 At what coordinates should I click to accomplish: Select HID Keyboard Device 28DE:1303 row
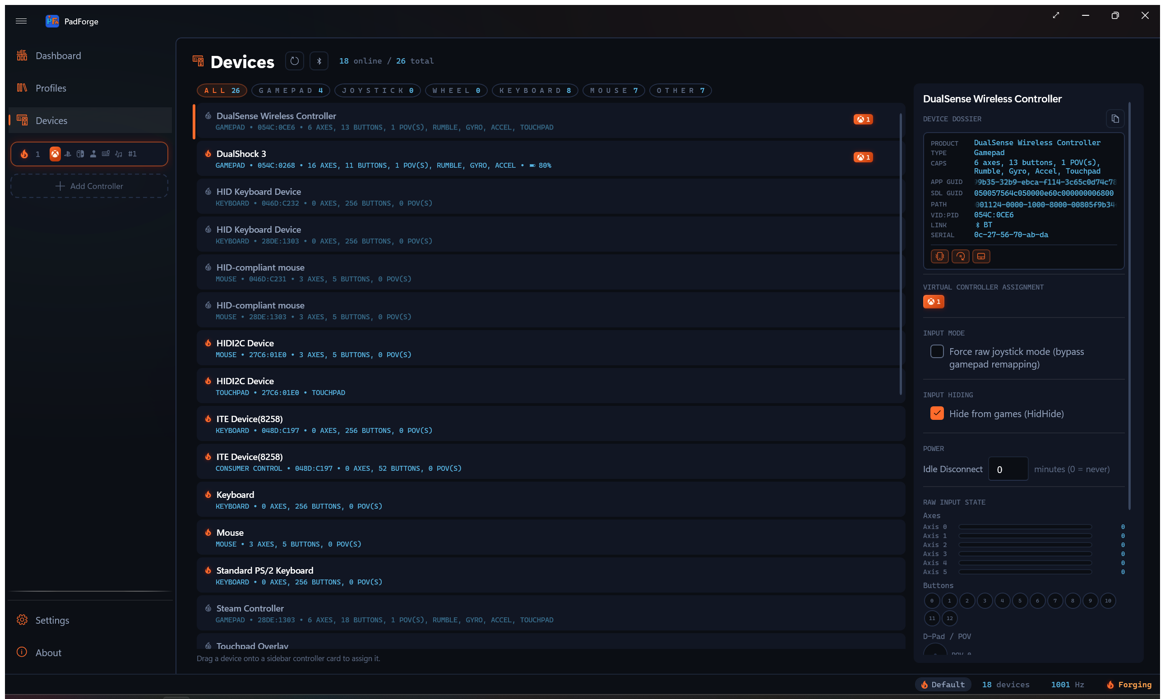550,235
